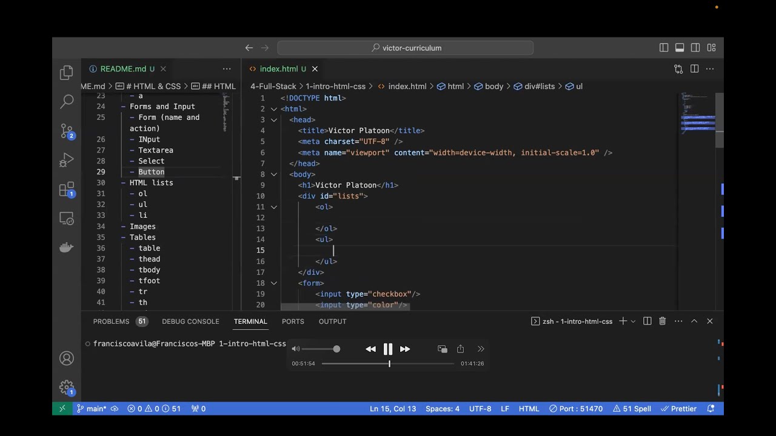
Task: Open Customize Layout menu
Action: point(711,48)
